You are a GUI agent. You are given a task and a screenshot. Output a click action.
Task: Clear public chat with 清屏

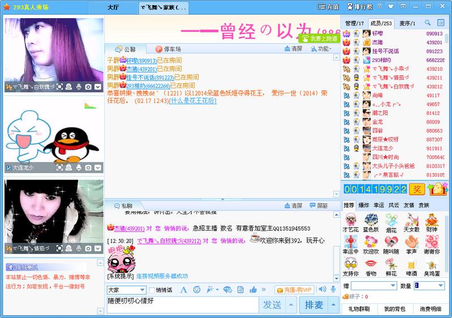coord(293,49)
